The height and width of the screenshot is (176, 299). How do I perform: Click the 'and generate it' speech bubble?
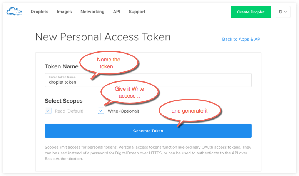click(x=190, y=111)
